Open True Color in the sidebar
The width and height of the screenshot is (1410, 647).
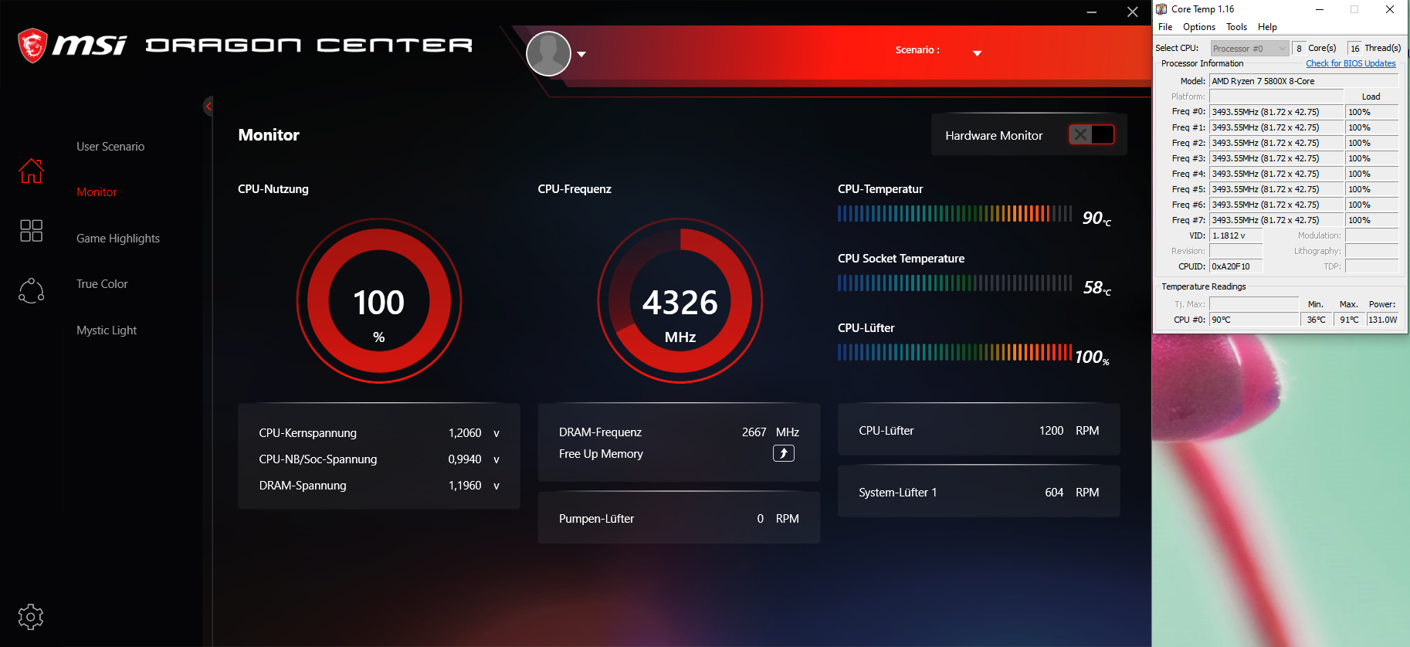pos(102,284)
